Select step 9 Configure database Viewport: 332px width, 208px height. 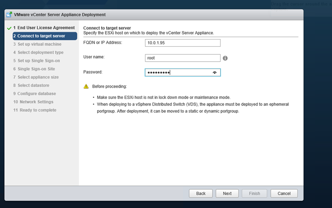pyautogui.click(x=34, y=94)
